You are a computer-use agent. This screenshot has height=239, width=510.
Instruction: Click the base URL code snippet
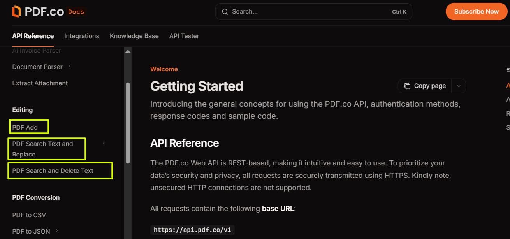(x=192, y=230)
